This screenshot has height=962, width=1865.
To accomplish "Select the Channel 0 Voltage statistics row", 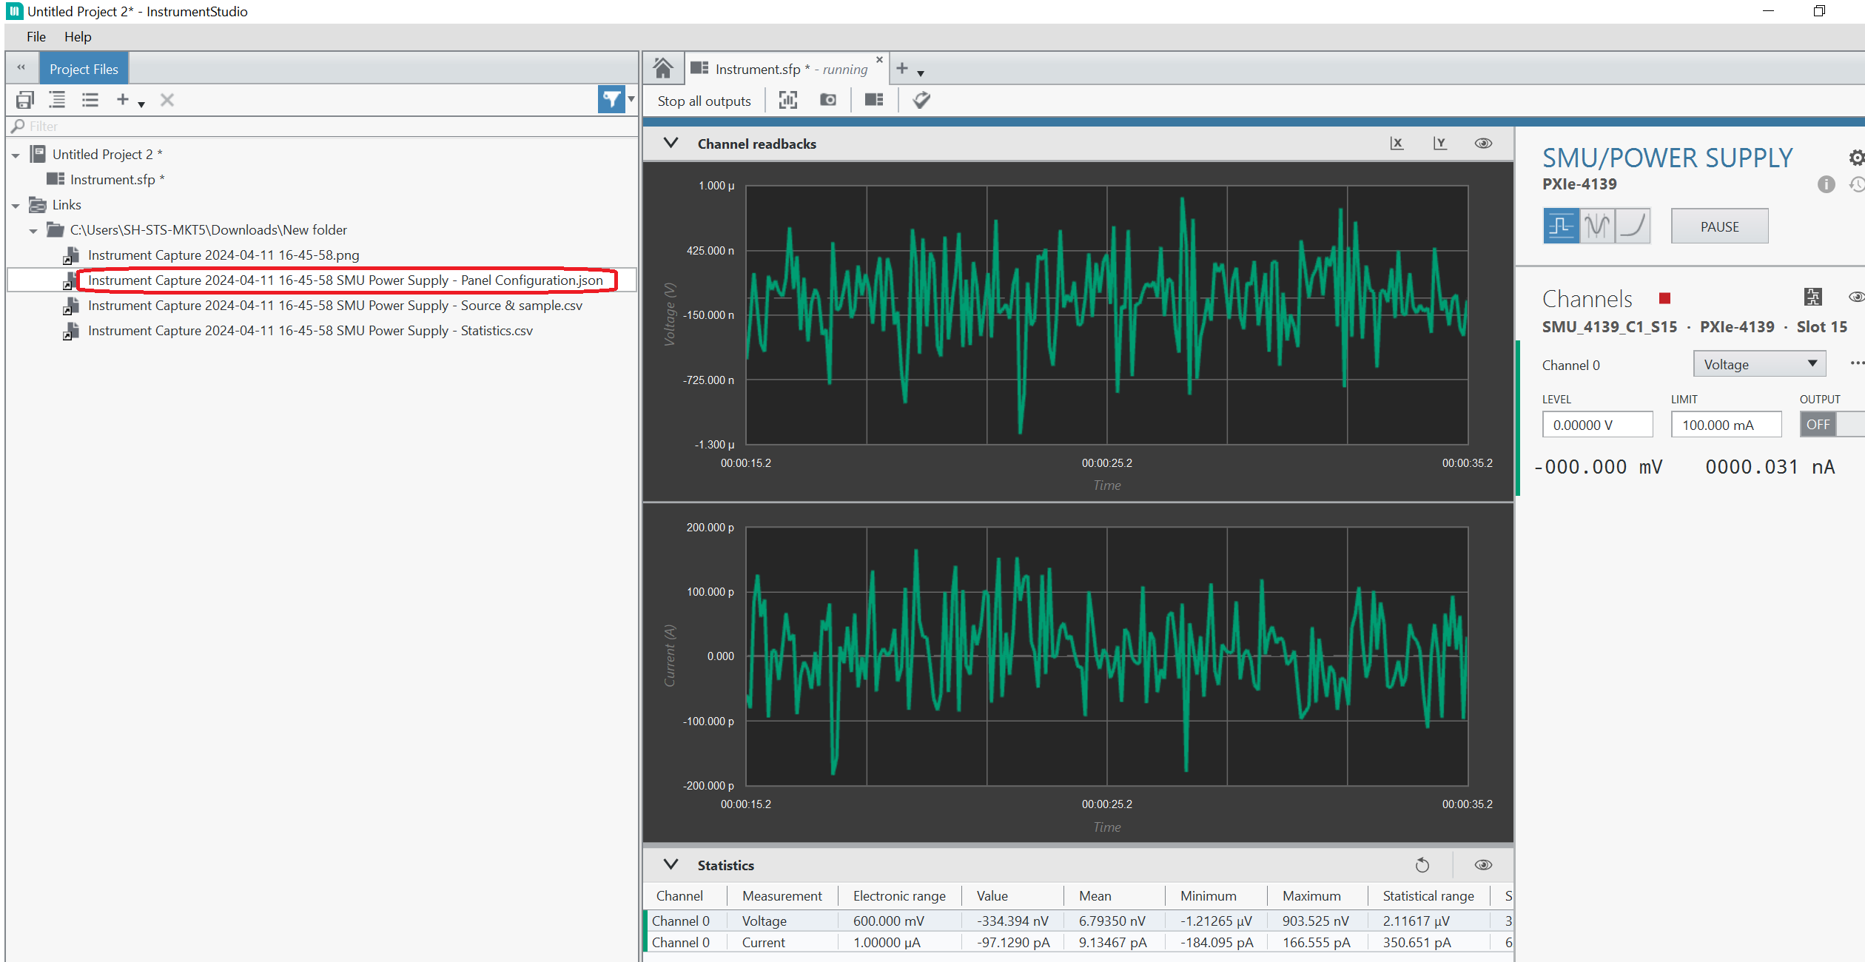I will 1078,921.
